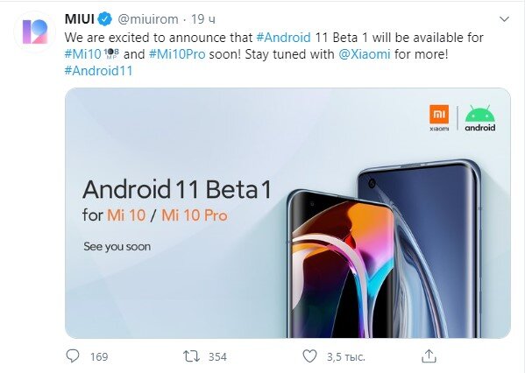View the 354 retweets count
The image size is (525, 373).
[217, 357]
